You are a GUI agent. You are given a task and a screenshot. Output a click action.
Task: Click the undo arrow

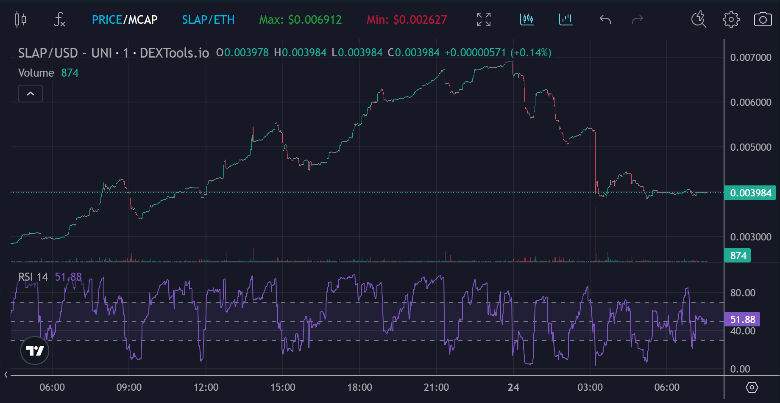point(605,19)
